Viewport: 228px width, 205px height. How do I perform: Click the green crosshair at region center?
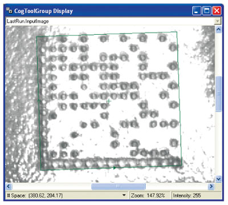point(109,101)
